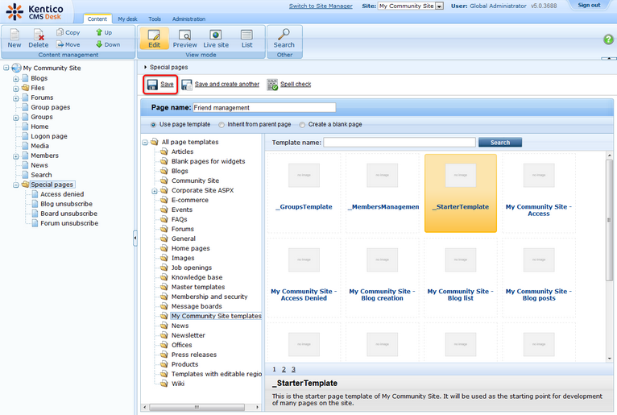617x415 pixels.
Task: Collapse the My Community Site root node
Action: [6, 68]
